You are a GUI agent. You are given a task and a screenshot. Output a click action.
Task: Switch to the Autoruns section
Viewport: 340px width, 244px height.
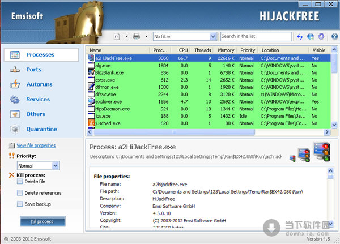click(40, 84)
